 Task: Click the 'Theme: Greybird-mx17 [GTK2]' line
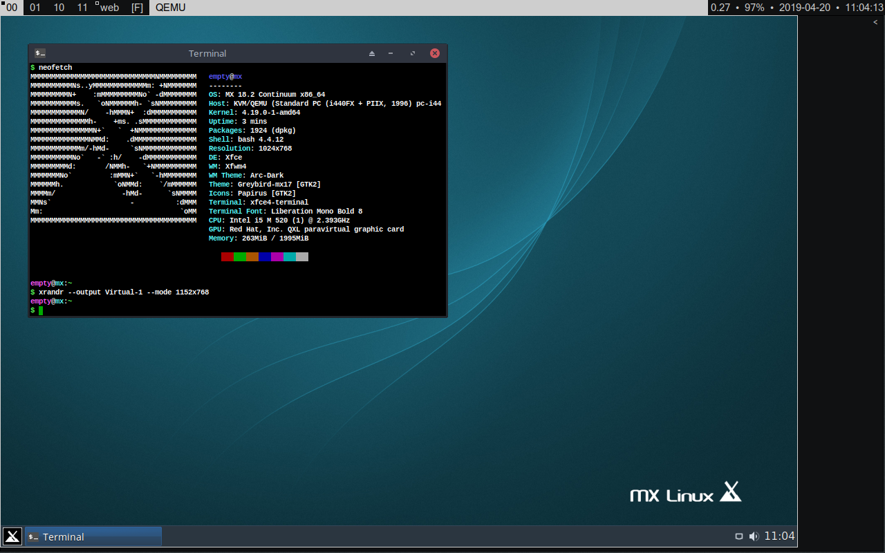tap(265, 185)
